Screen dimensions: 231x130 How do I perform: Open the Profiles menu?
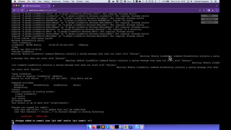[x=66, y=1]
